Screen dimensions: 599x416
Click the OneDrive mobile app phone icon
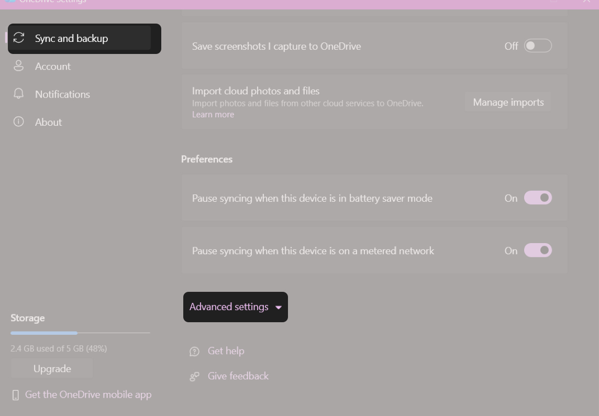[15, 395]
